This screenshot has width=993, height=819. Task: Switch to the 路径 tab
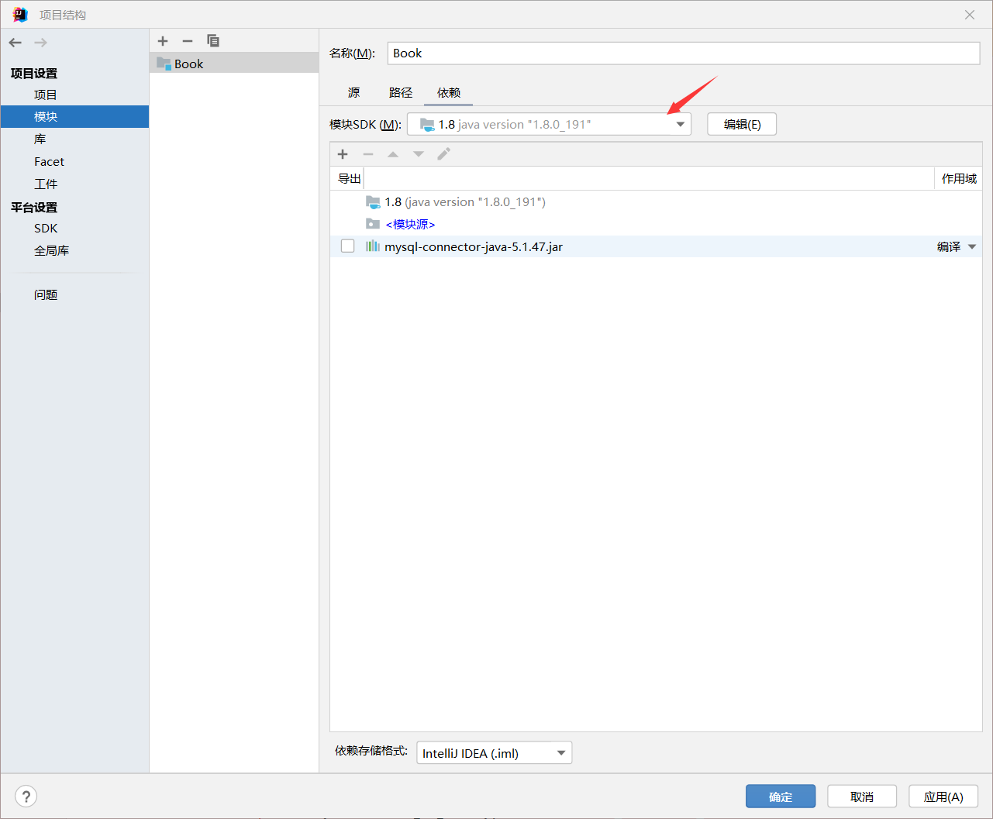[x=401, y=92]
